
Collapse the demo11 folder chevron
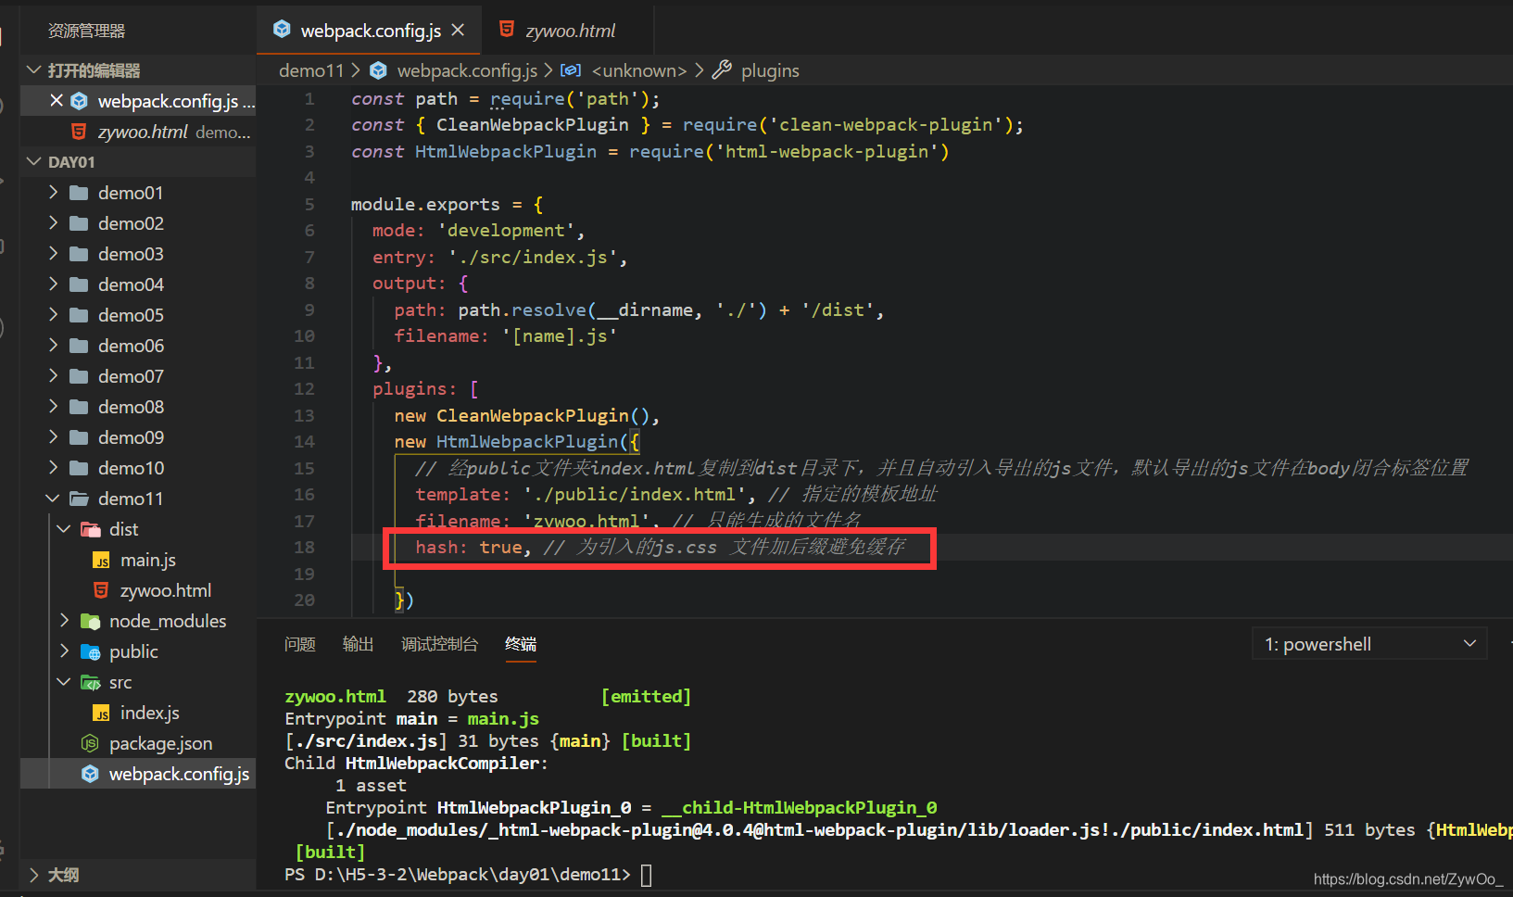click(53, 499)
